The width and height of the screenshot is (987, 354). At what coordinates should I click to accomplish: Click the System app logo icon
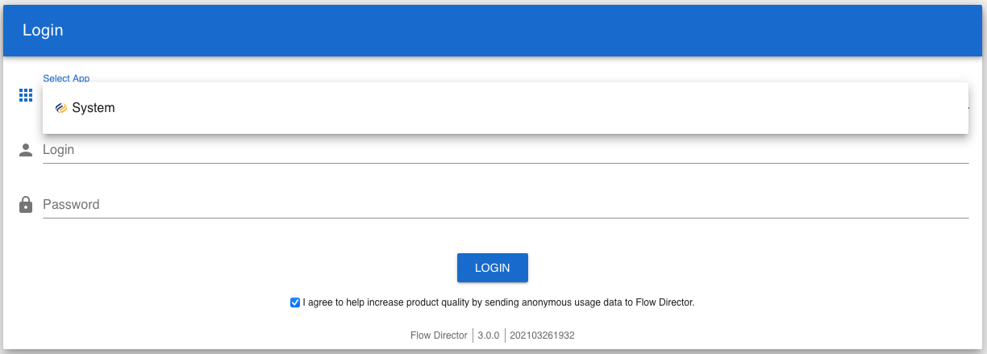(61, 108)
